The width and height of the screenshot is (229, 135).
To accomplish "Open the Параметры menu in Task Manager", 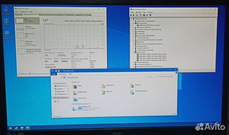I will (x=24, y=12).
